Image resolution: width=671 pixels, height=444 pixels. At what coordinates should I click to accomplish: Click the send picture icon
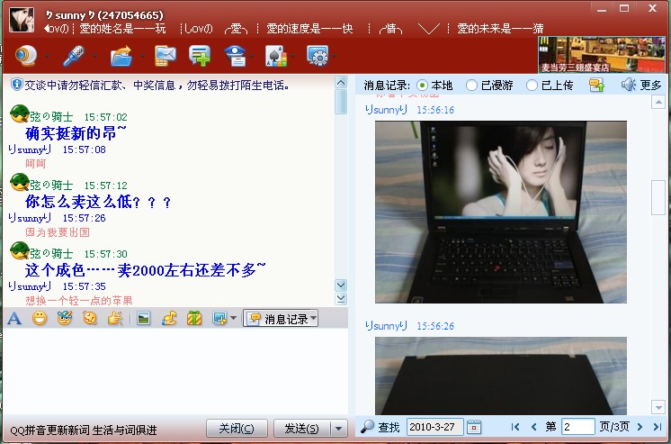(143, 318)
